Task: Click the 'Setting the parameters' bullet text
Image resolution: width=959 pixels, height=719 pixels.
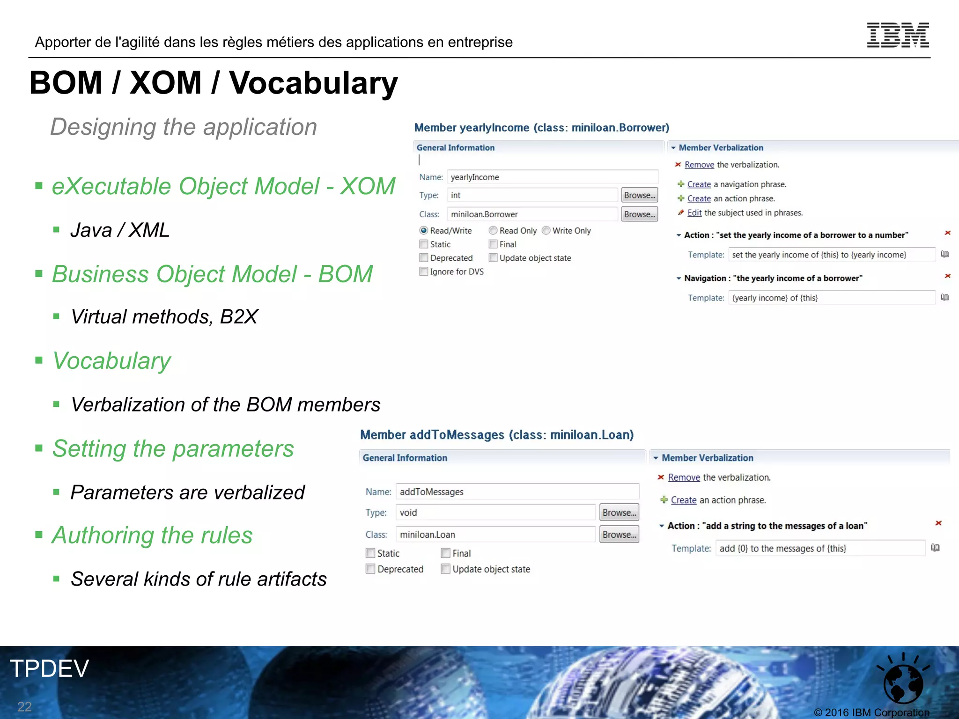Action: pyautogui.click(x=173, y=448)
